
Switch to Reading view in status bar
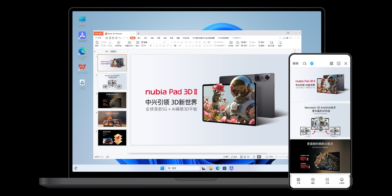point(248,157)
